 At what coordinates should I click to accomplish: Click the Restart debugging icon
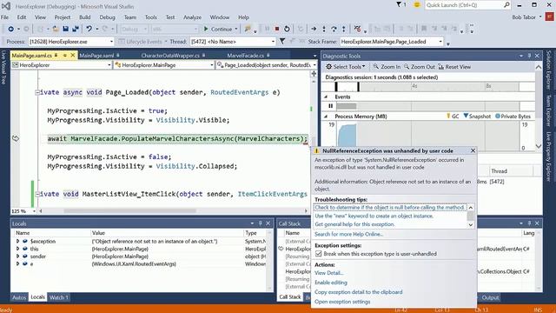click(x=287, y=29)
